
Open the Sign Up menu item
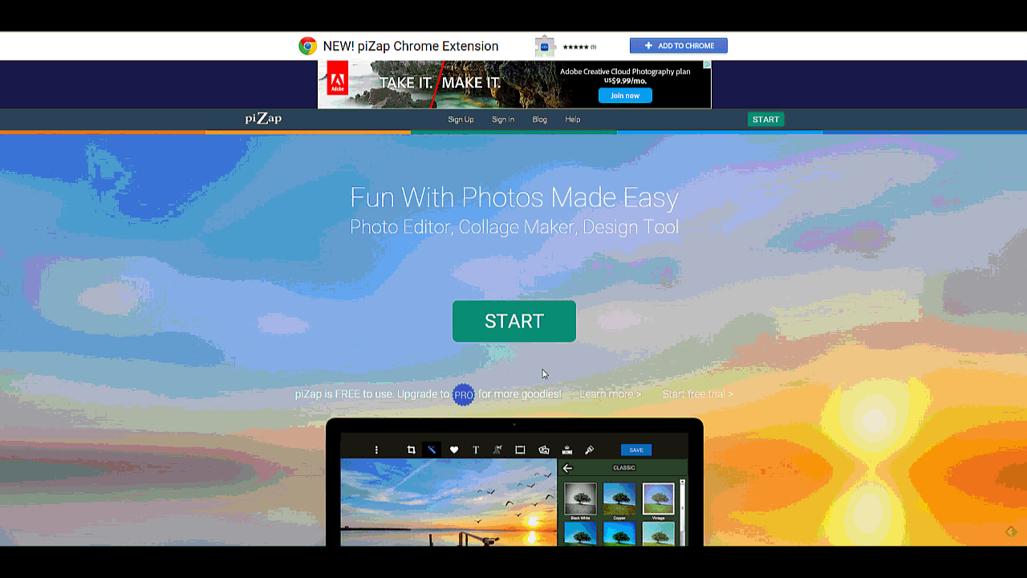(x=461, y=120)
